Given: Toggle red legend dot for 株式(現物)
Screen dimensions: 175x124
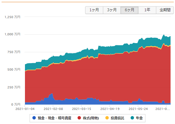Looking at the screenshot, I should click(79, 118).
